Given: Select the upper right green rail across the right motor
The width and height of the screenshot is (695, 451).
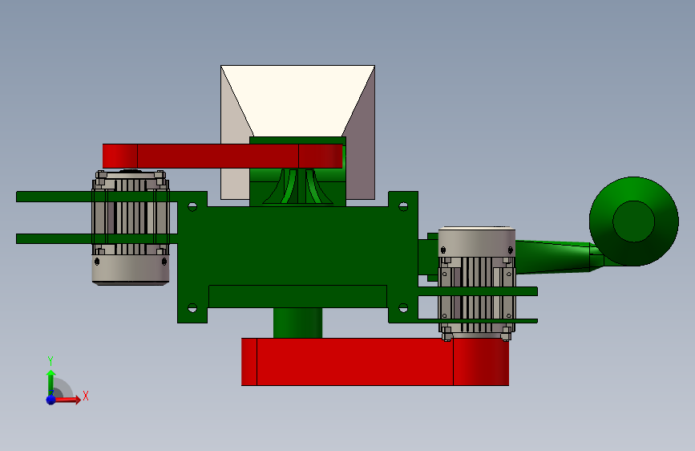Looking at the screenshot, I should coord(478,291).
